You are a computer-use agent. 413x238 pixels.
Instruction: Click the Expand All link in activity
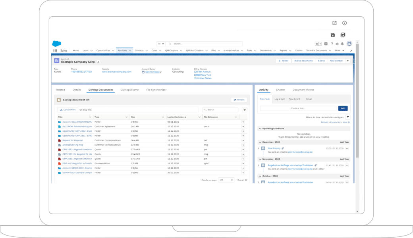(x=335, y=122)
